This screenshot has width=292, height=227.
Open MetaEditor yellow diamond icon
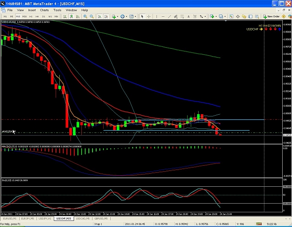click(x=284, y=16)
